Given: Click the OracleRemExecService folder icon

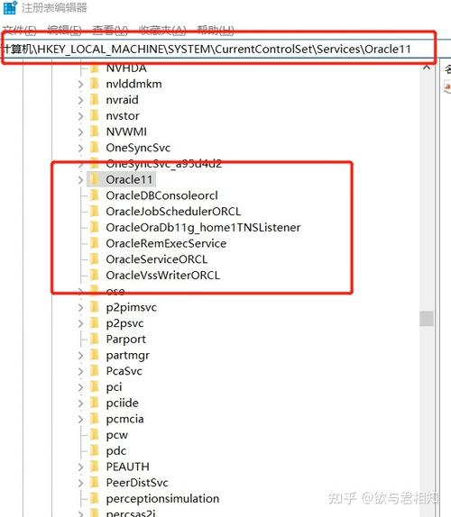Looking at the screenshot, I should pyautogui.click(x=95, y=243).
